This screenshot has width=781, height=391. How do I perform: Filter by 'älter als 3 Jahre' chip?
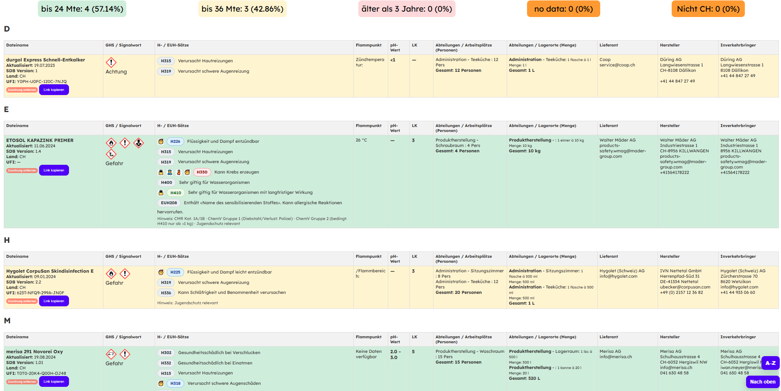(407, 9)
